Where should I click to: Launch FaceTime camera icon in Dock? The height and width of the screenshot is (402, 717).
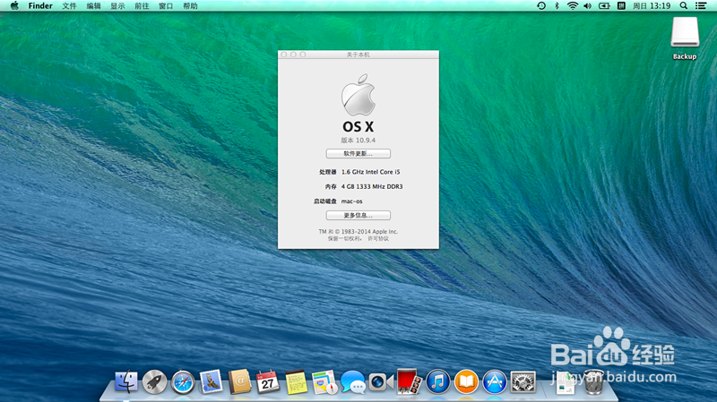coord(381,382)
